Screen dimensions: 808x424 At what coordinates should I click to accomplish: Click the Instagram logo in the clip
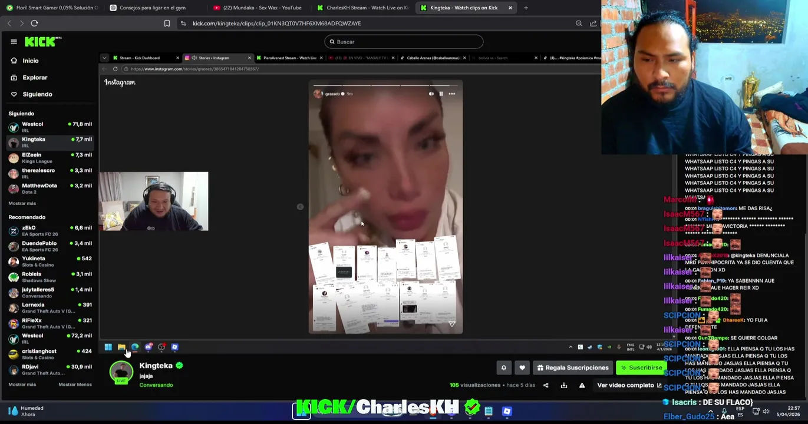[x=120, y=82]
